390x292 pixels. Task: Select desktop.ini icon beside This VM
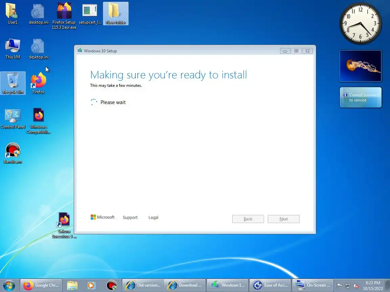point(38,49)
